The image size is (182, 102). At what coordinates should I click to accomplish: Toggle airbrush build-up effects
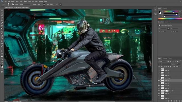57,5
